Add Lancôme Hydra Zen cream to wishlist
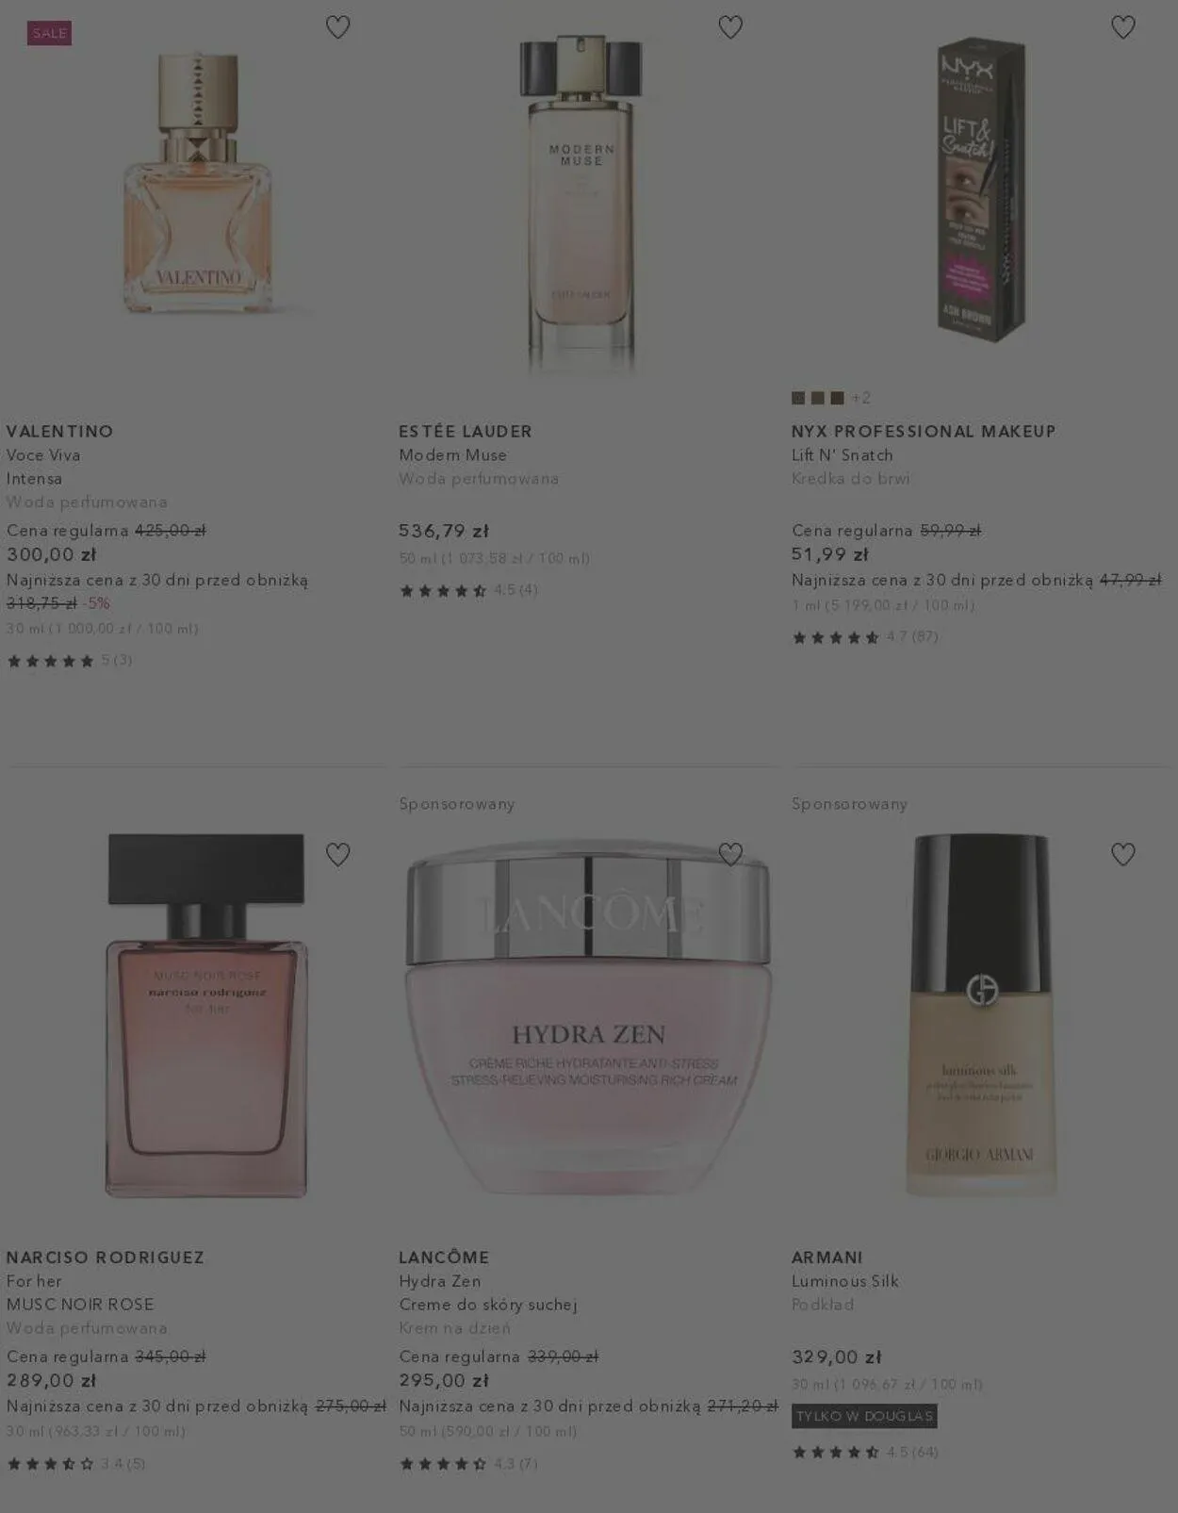The image size is (1178, 1513). tap(730, 854)
